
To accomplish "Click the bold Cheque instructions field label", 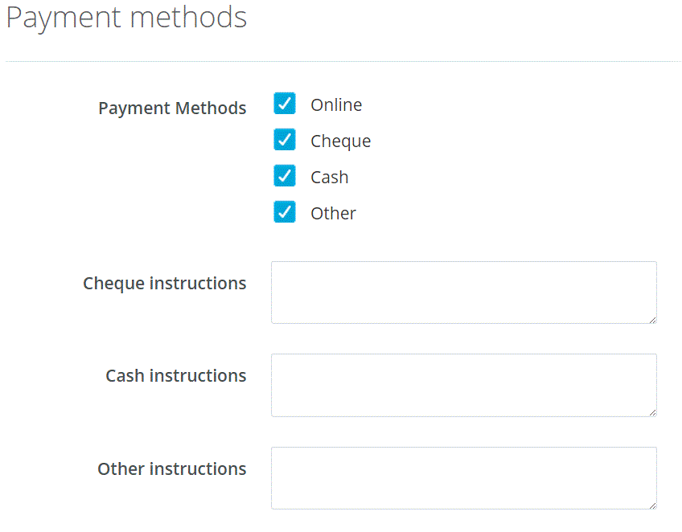I will (164, 284).
